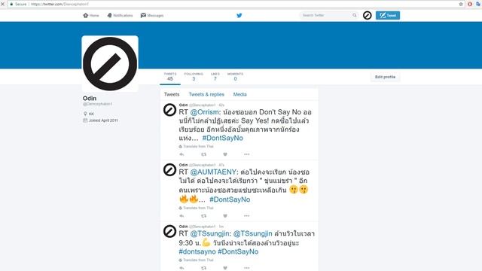Open #DontSayNo hashtag in @TSsungjin retweet
Image resolution: width=482 pixels, height=271 pixels.
point(238,251)
